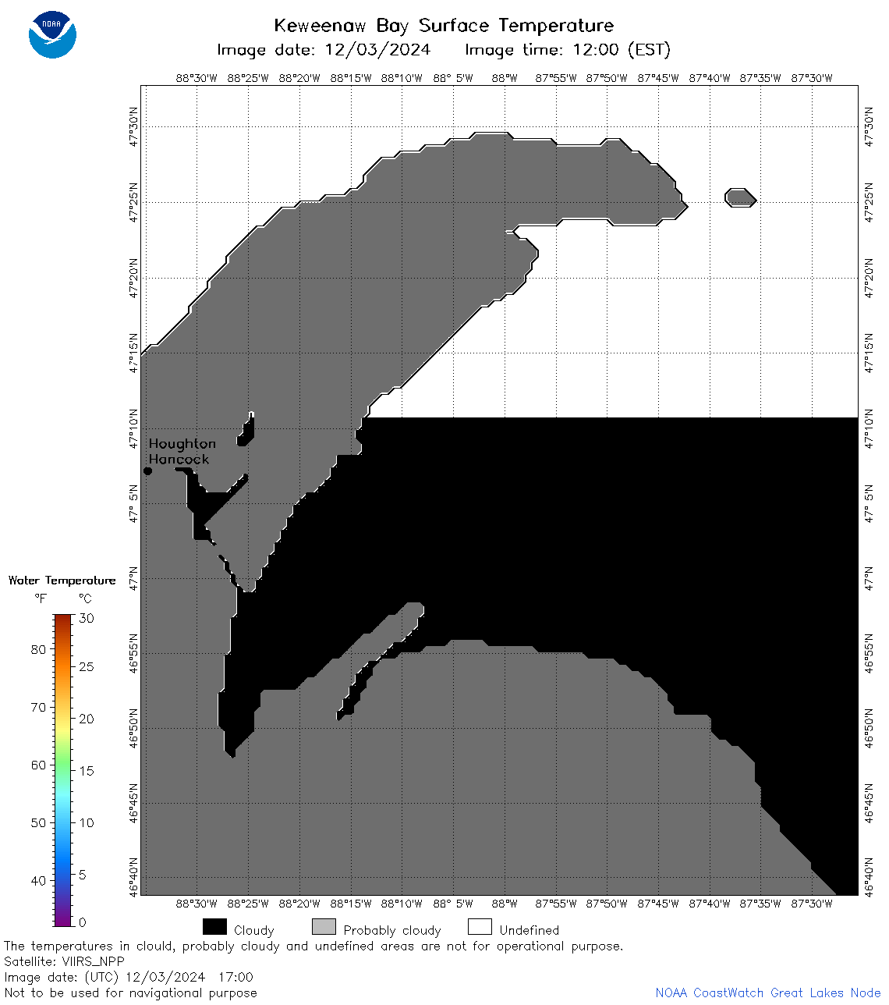
Task: Click the 88°W label on top axis
Action: coord(505,78)
